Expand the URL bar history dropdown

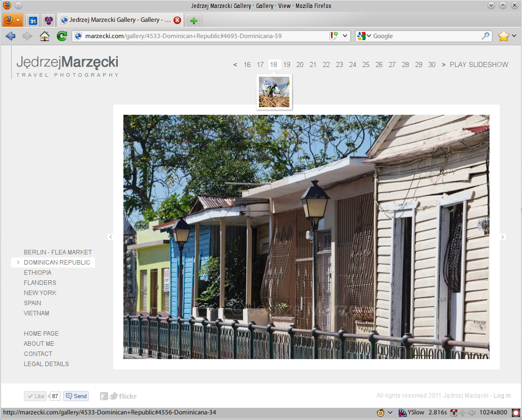click(346, 36)
